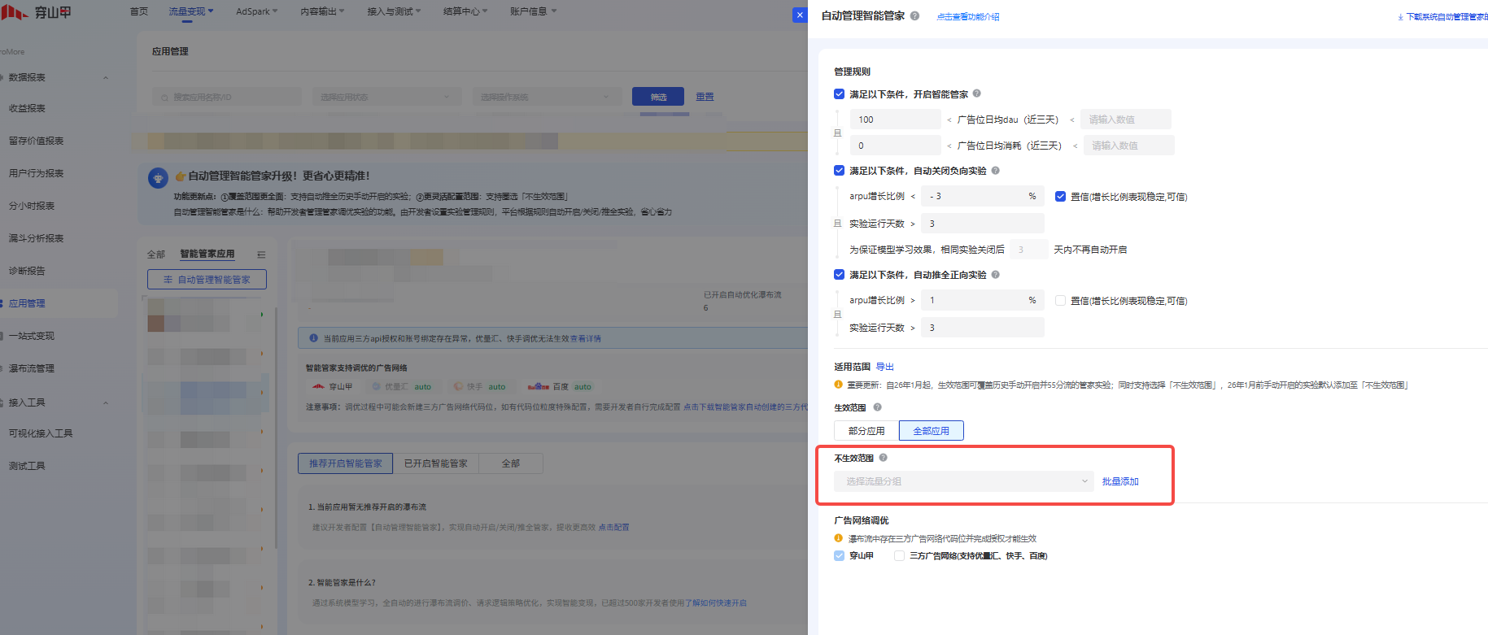This screenshot has height=635, width=1488.
Task: Click help icon next to 自动推全正向实验
Action: (995, 275)
